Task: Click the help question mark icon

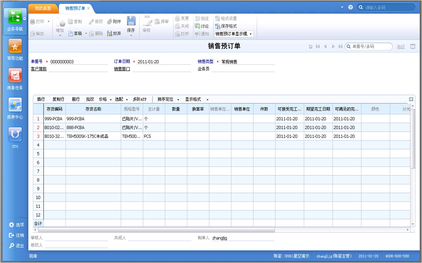Action: (x=351, y=7)
